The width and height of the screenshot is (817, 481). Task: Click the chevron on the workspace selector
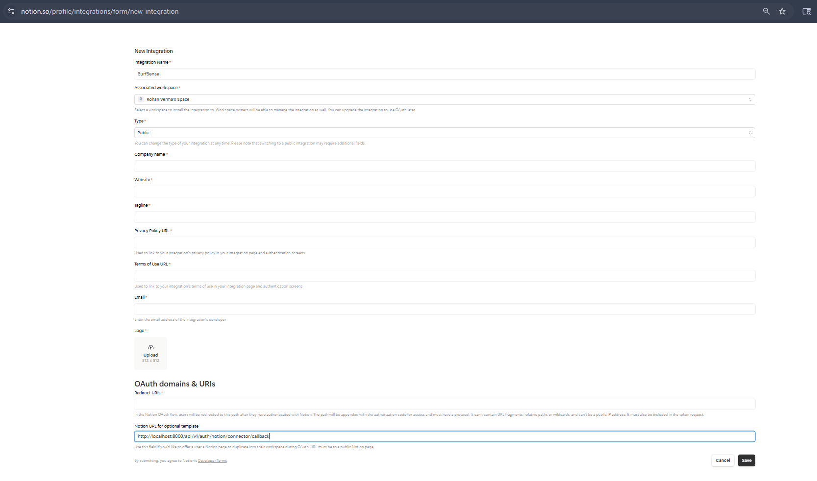coord(749,99)
